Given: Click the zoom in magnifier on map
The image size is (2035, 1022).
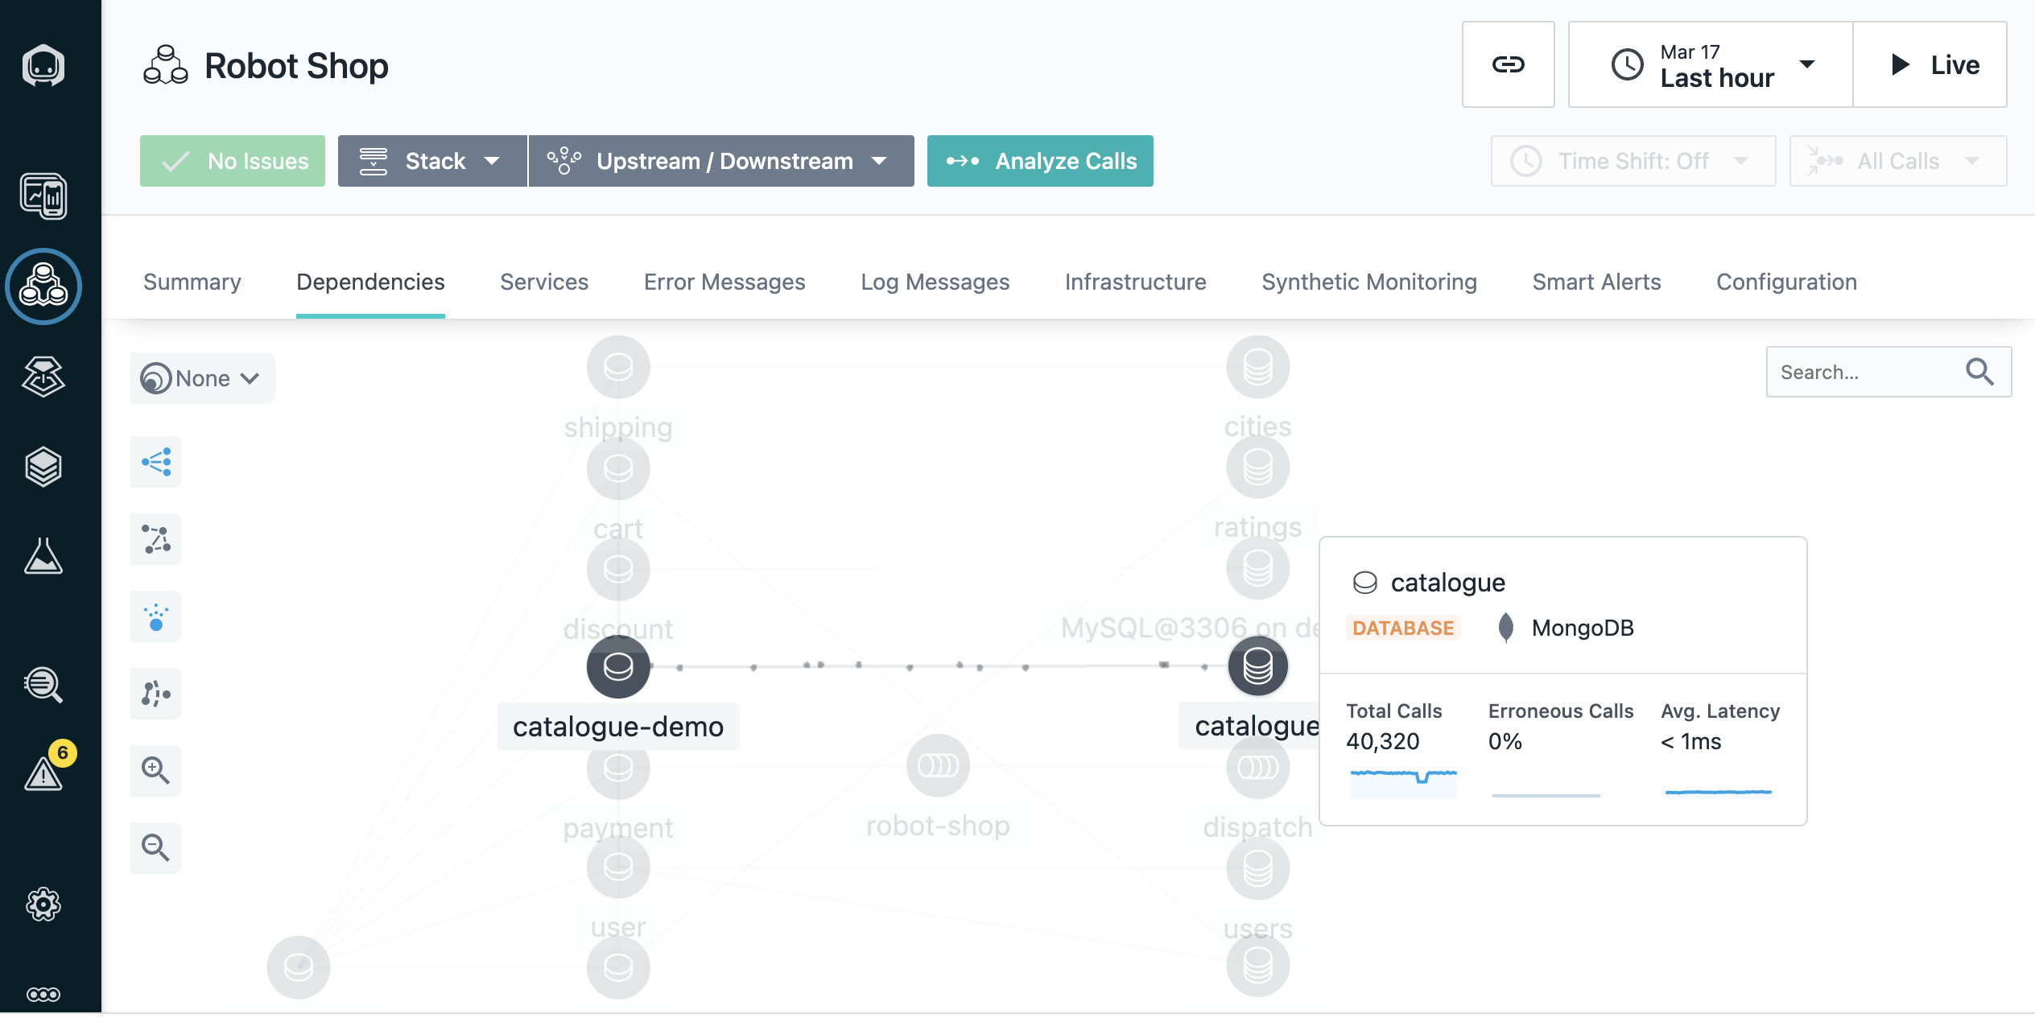Looking at the screenshot, I should [155, 770].
